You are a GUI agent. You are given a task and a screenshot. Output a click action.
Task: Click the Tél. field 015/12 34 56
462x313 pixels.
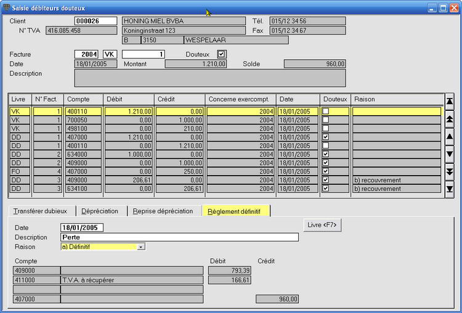[307, 21]
